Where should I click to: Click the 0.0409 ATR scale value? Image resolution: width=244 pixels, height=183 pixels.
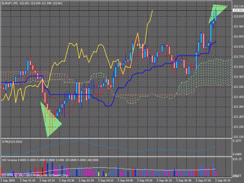(237, 154)
